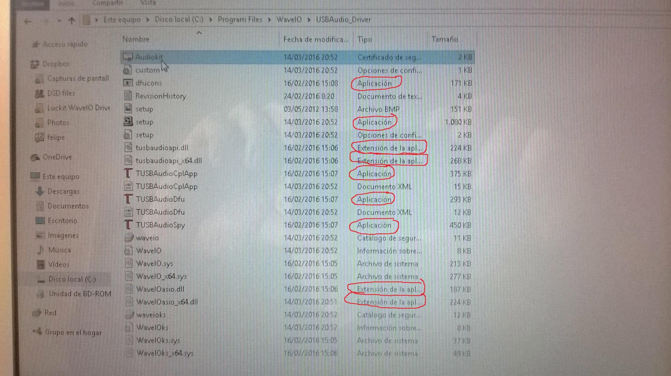Click the Up one level arrow
Image resolution: width=671 pixels, height=376 pixels.
72,20
